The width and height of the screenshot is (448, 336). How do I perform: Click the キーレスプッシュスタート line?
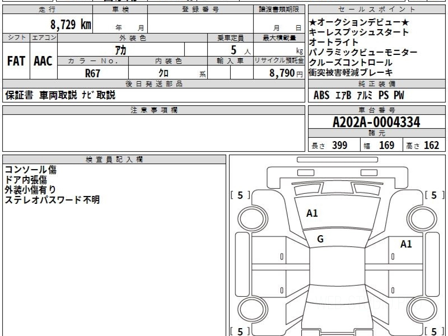pos(359,32)
